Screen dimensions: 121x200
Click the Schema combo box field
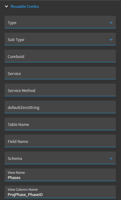[60, 158]
